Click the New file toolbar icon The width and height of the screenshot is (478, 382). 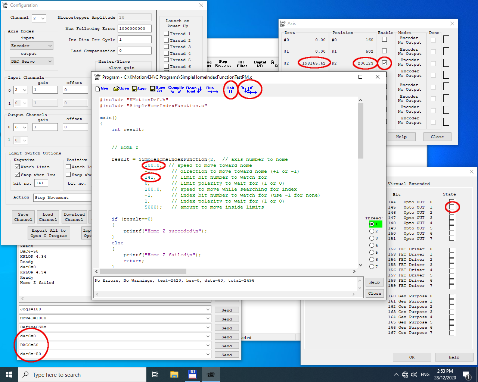tap(102, 89)
